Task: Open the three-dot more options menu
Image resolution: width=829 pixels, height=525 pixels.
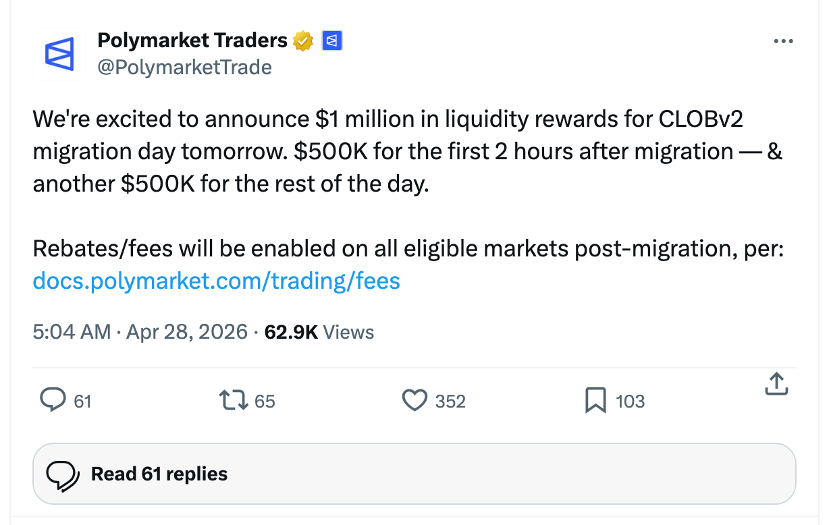Action: coord(783,42)
